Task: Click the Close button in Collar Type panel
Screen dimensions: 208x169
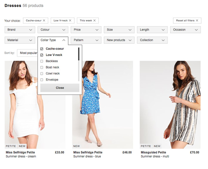Action: click(x=60, y=88)
